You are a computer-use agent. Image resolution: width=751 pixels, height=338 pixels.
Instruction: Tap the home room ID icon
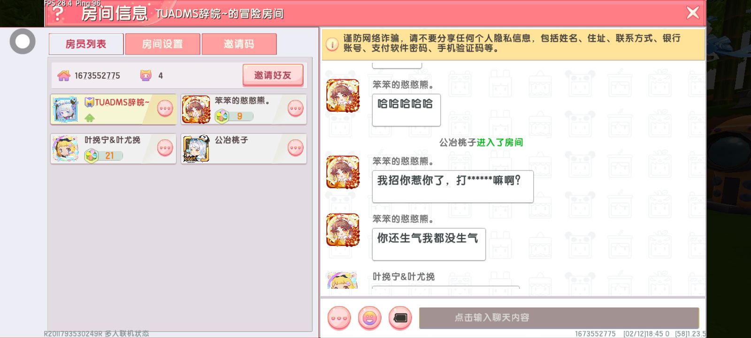pos(64,76)
